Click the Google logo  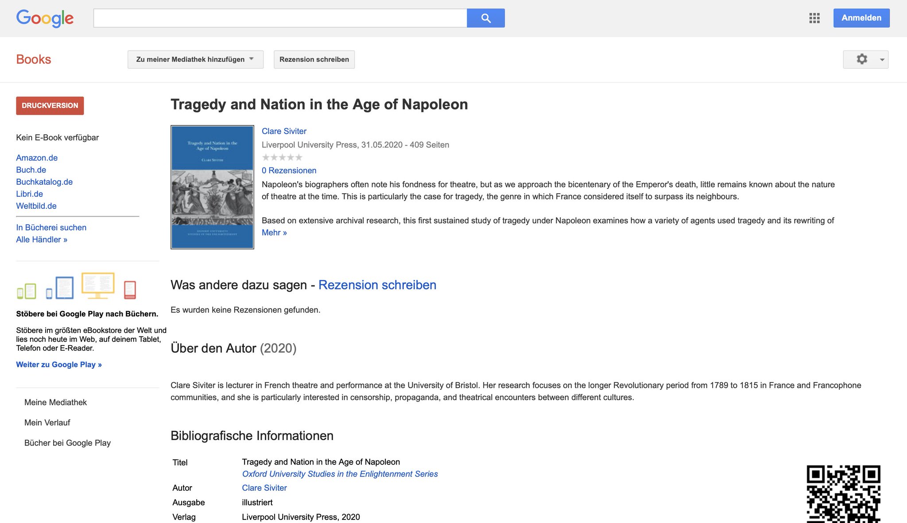tap(45, 19)
